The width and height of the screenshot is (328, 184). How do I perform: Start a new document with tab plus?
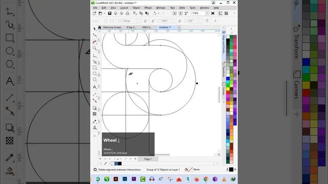coord(179,27)
